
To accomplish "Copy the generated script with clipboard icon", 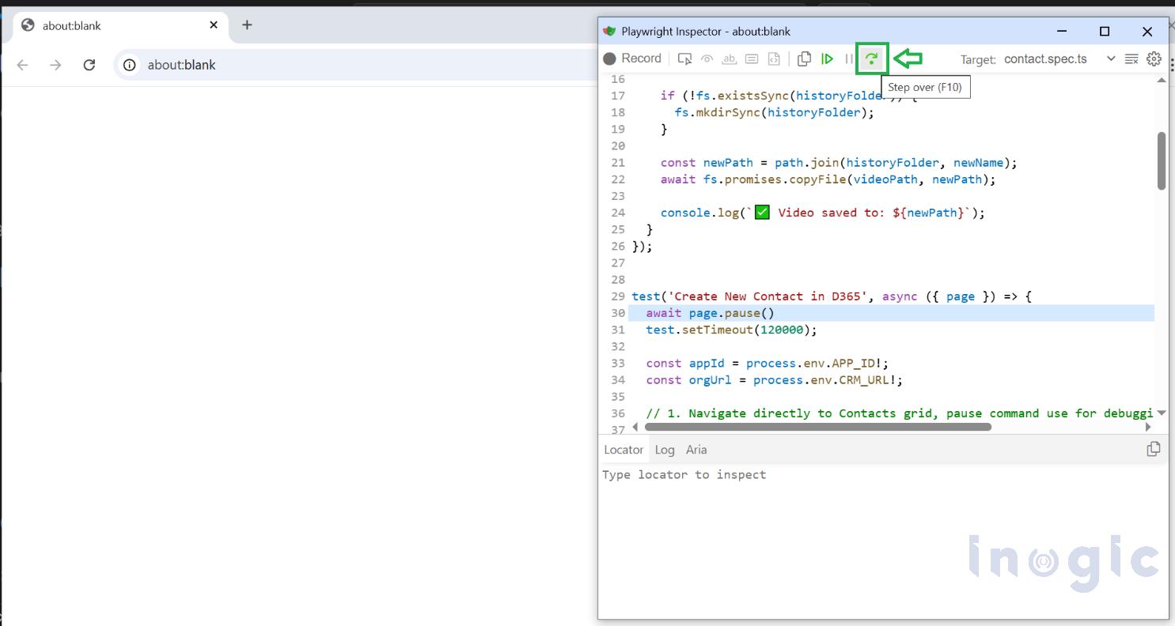I will pos(804,58).
